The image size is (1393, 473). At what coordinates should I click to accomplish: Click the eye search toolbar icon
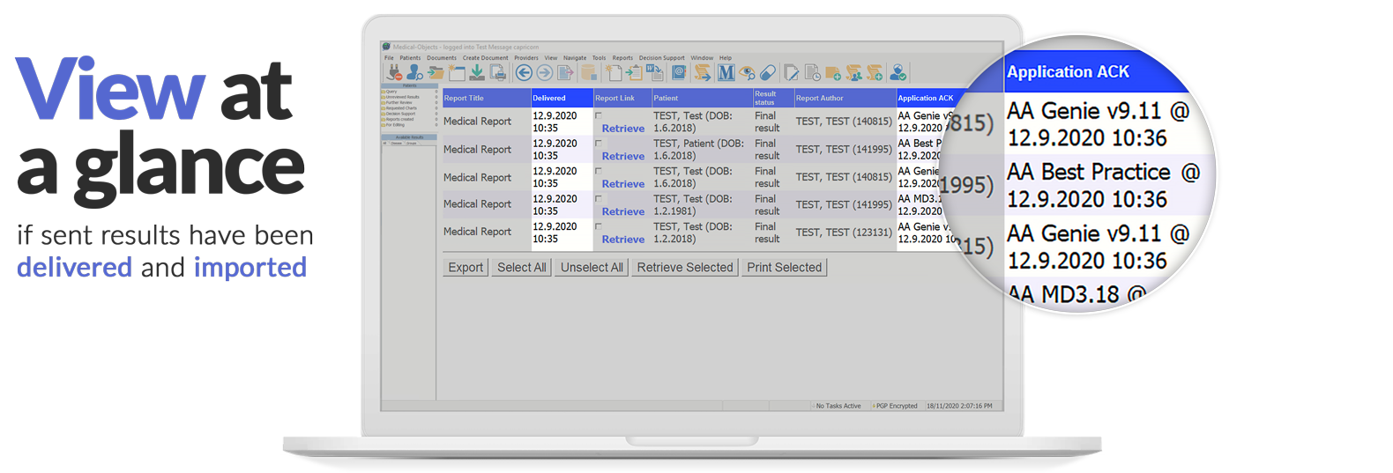pyautogui.click(x=747, y=73)
